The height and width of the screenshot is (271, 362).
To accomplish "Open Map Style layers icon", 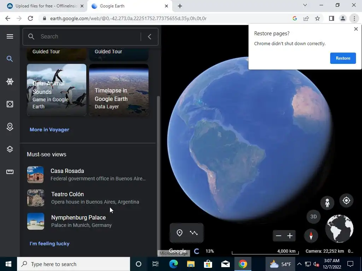I will 10,149.
